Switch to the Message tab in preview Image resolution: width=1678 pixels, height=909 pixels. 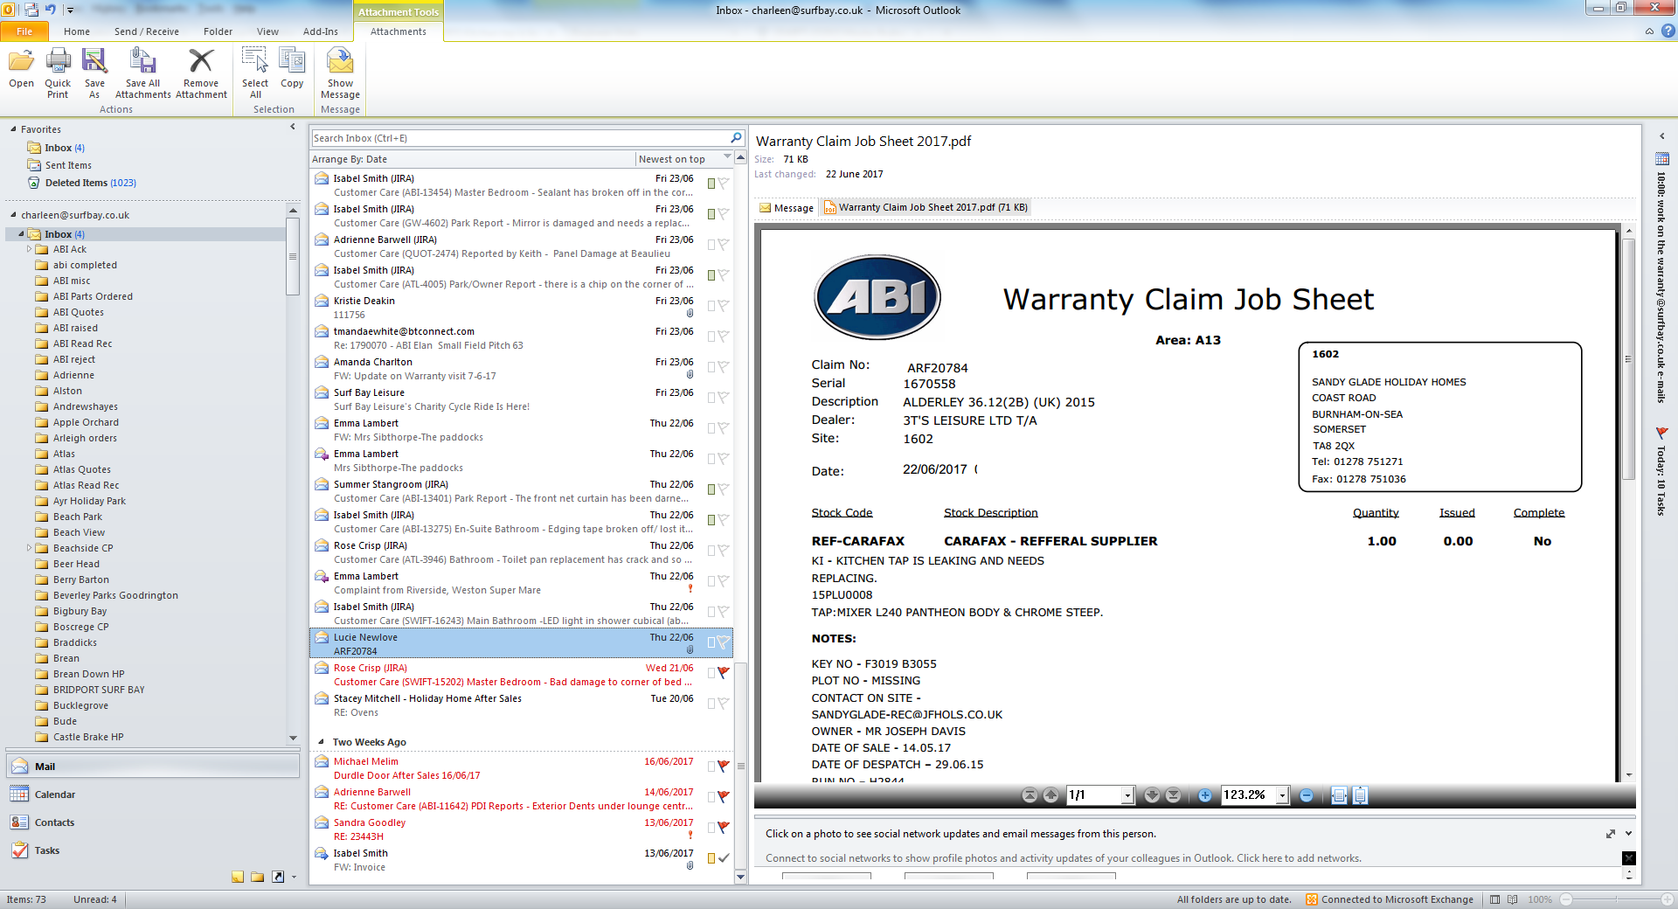(x=787, y=208)
